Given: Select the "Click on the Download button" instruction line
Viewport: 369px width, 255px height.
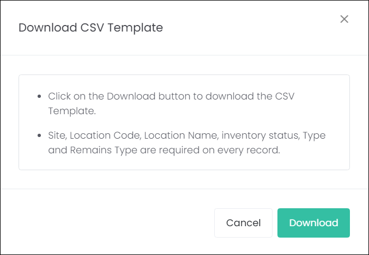Looking at the screenshot, I should click(171, 96).
